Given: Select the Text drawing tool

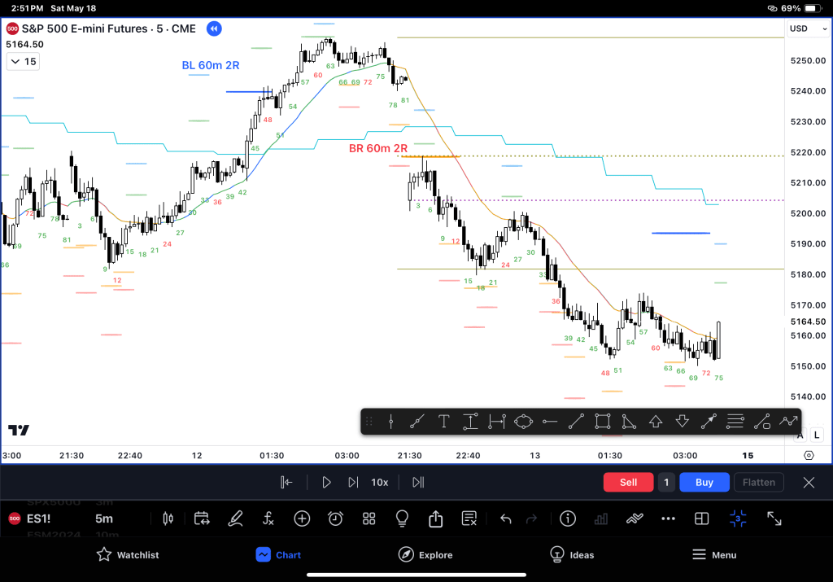Looking at the screenshot, I should coord(443,422).
